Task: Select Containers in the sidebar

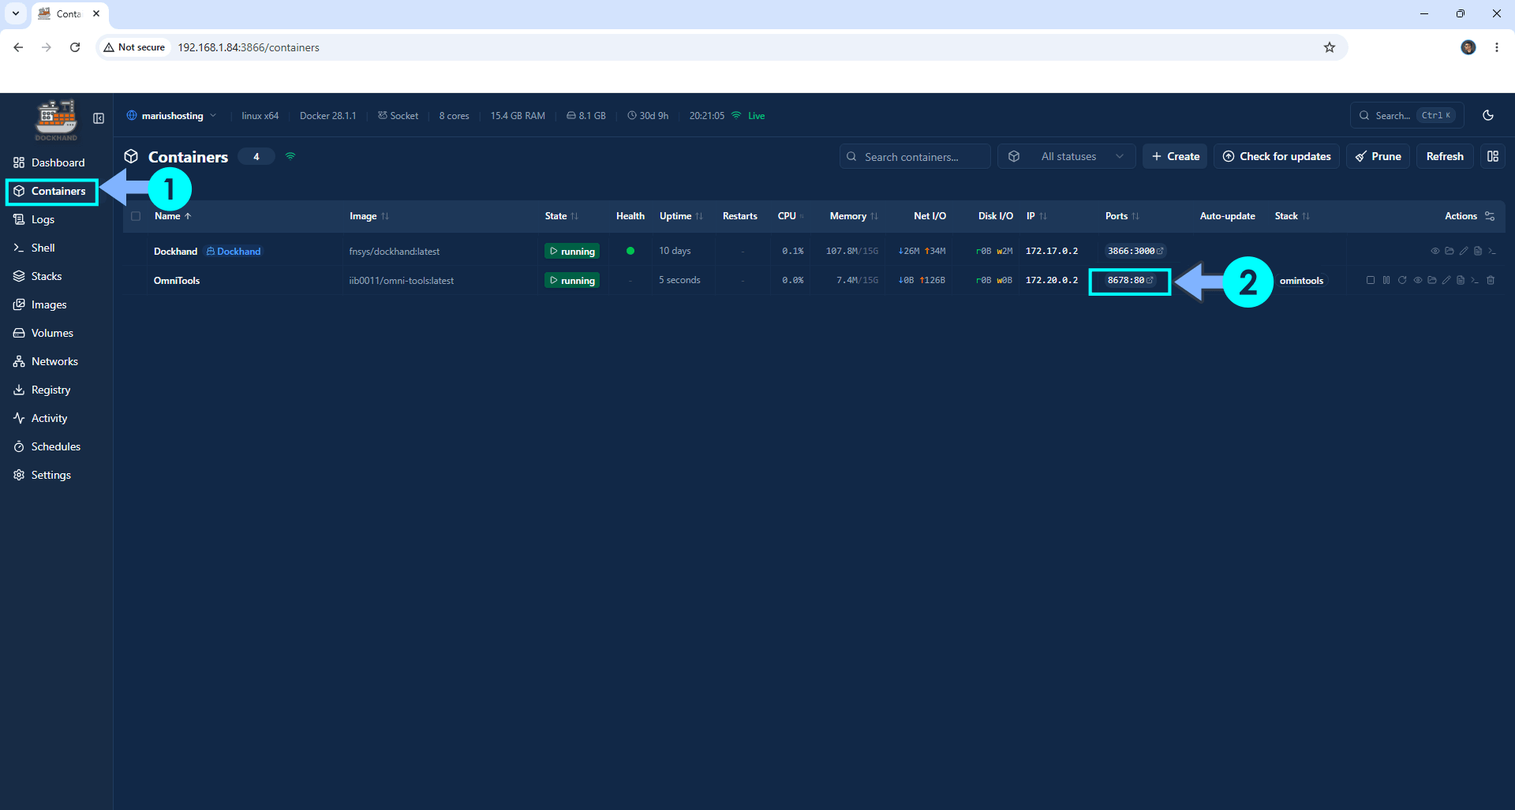Action: pos(52,192)
